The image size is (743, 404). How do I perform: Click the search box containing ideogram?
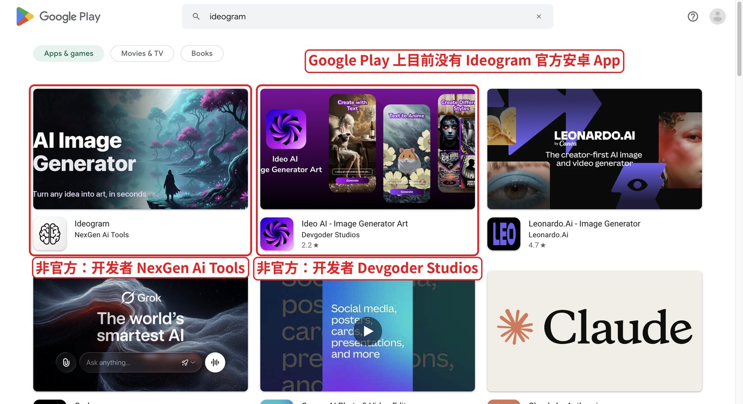(367, 16)
